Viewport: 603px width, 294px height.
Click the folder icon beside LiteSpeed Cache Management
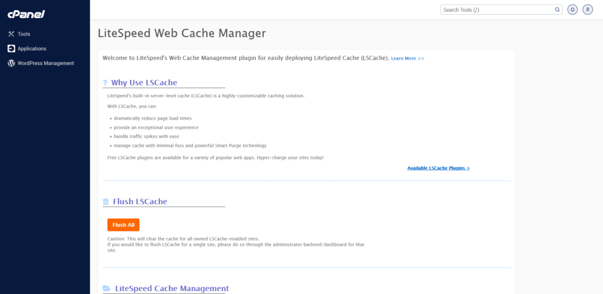point(107,289)
